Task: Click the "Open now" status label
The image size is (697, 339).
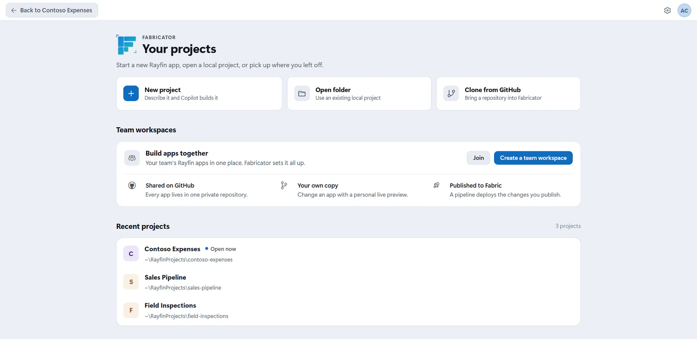Action: click(223, 249)
